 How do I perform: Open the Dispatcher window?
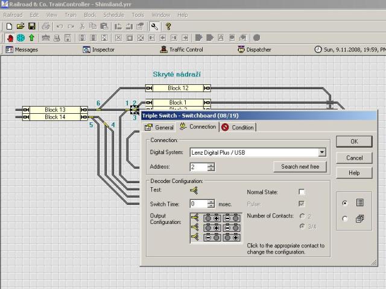point(255,49)
